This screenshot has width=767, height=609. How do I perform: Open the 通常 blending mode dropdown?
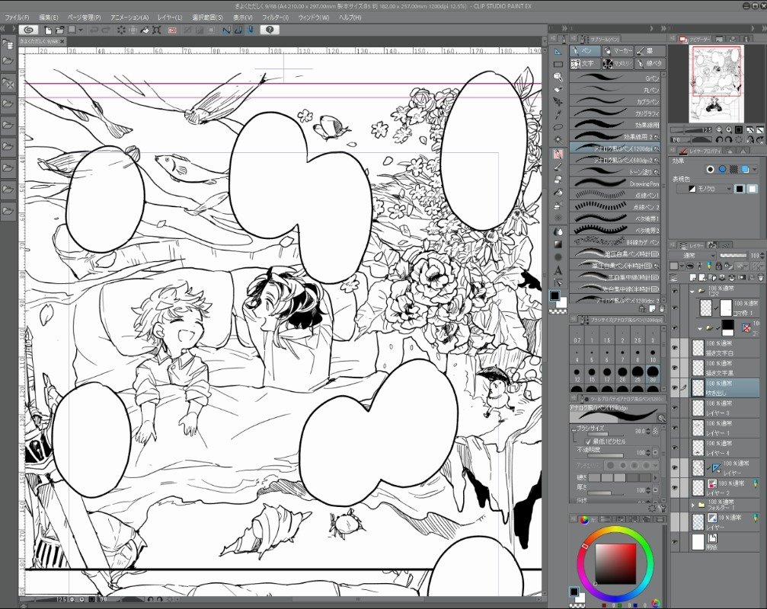coord(693,255)
